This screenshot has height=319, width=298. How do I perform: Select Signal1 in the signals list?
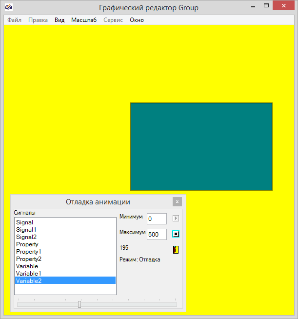coord(26,229)
